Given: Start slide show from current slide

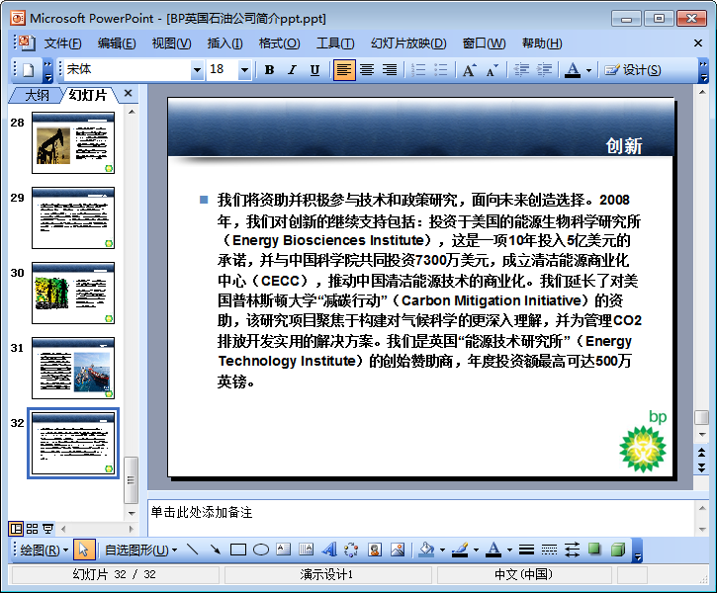Looking at the screenshot, I should [x=47, y=529].
